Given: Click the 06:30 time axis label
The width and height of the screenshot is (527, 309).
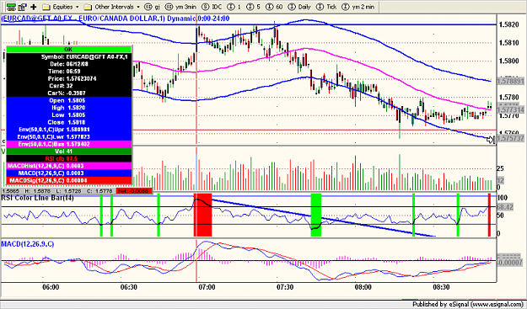Looking at the screenshot, I should click(x=129, y=287).
